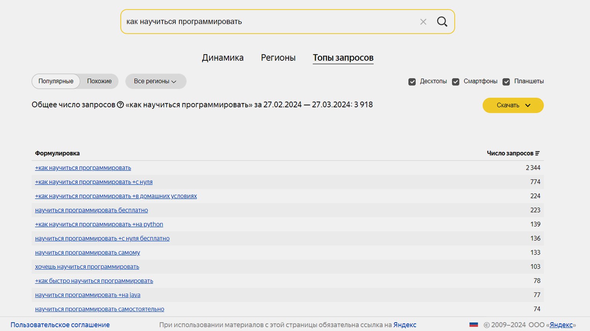Select the request count 136

click(x=536, y=239)
